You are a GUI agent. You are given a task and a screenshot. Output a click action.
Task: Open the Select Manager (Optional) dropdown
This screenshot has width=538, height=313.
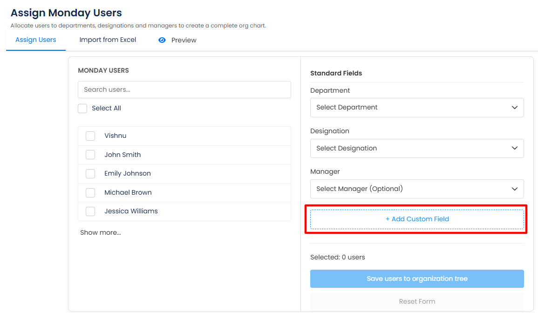(x=417, y=189)
